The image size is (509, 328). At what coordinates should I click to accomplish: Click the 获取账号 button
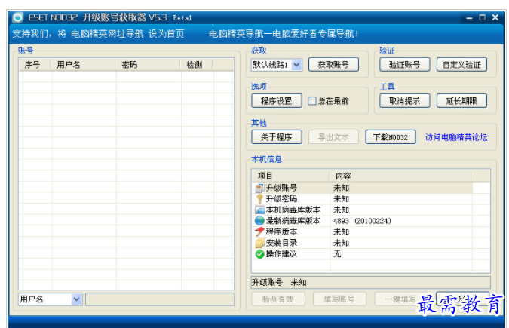pyautogui.click(x=333, y=65)
